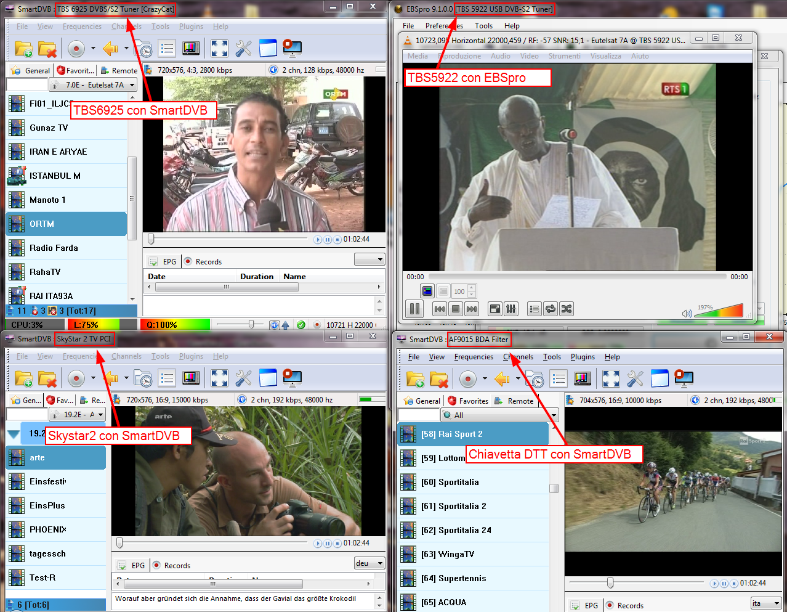This screenshot has width=787, height=612.
Task: Open the Frequencies menu in TBS 6925 SmartDVB window
Action: pos(82,27)
